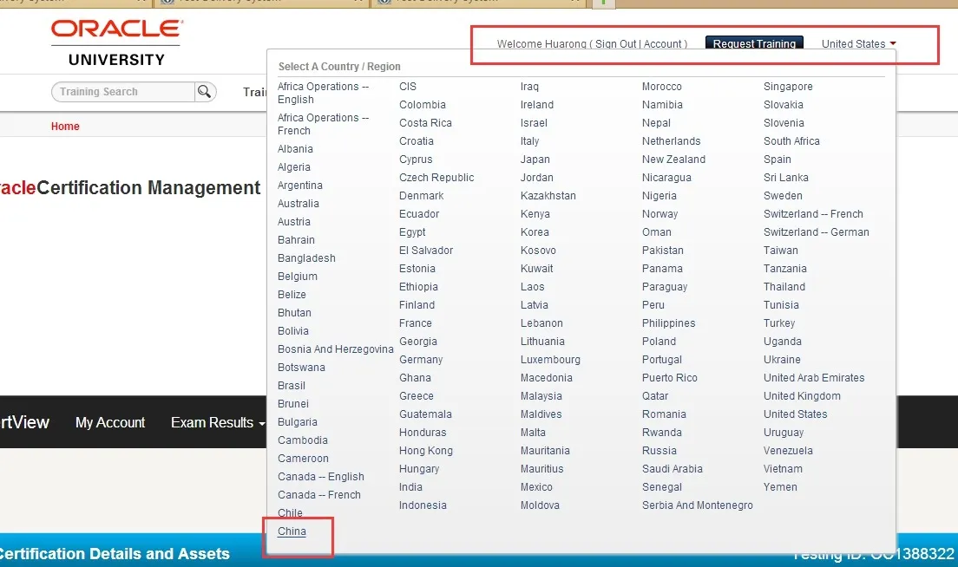Image resolution: width=958 pixels, height=567 pixels.
Task: Pick Korea from the country list
Action: [535, 232]
